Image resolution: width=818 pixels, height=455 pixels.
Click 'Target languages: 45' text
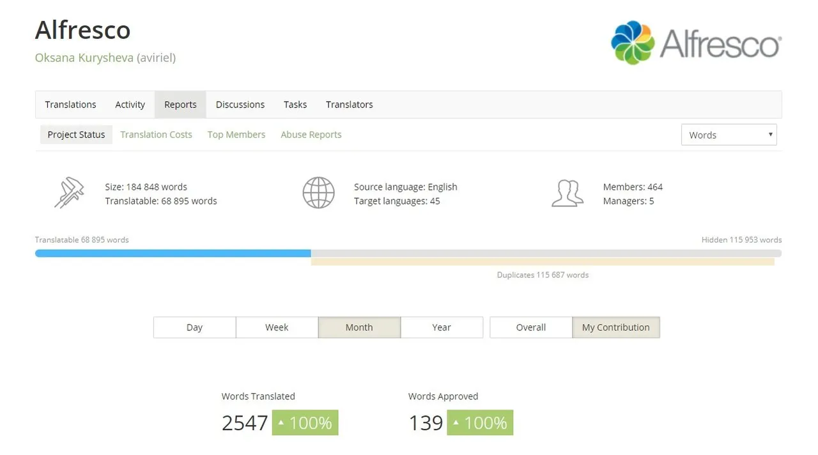397,201
